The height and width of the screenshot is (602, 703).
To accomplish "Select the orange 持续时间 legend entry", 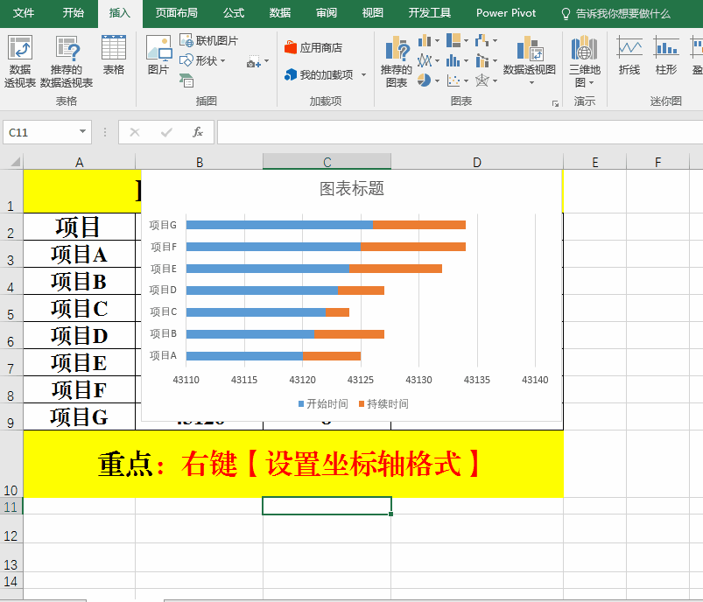I will point(383,403).
